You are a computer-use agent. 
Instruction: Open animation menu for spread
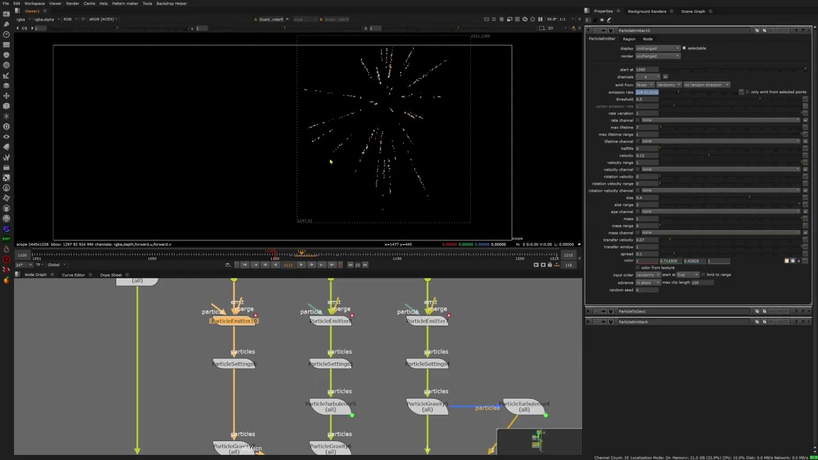[805, 254]
